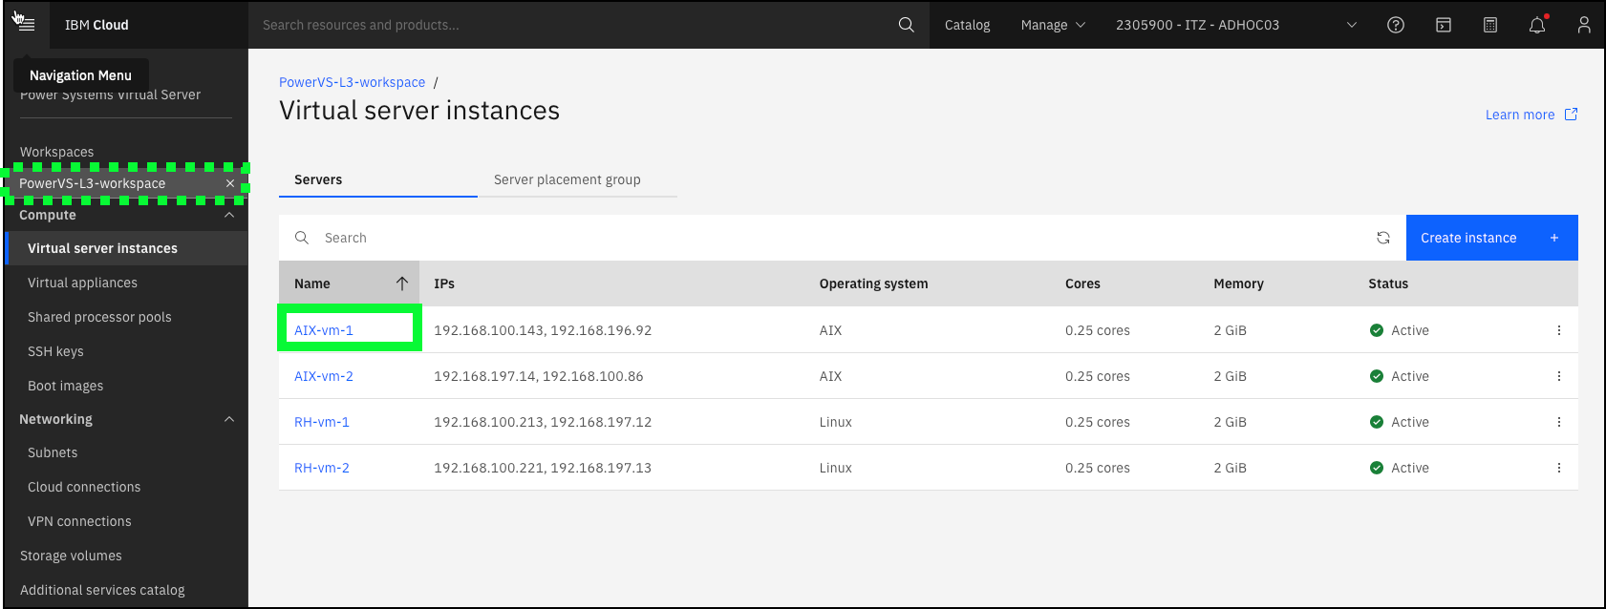Refresh the server instances table
This screenshot has width=1606, height=609.
(x=1383, y=238)
